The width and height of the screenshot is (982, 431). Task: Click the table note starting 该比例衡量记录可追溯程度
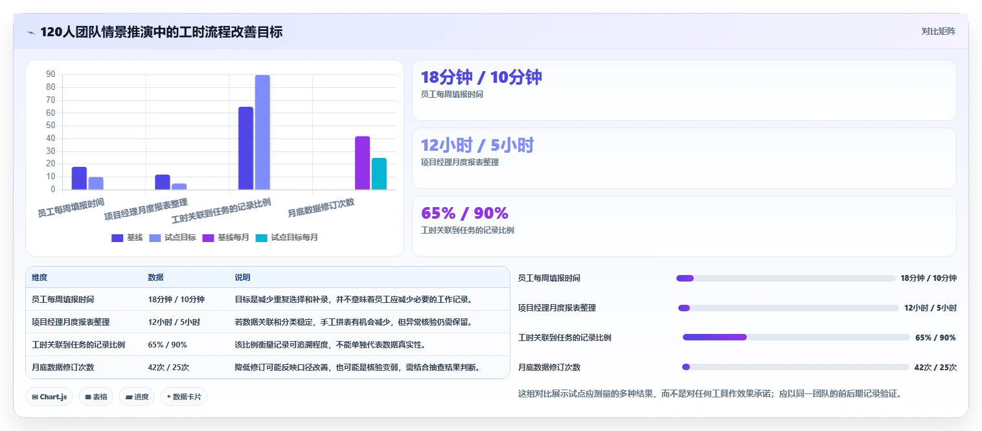click(330, 344)
